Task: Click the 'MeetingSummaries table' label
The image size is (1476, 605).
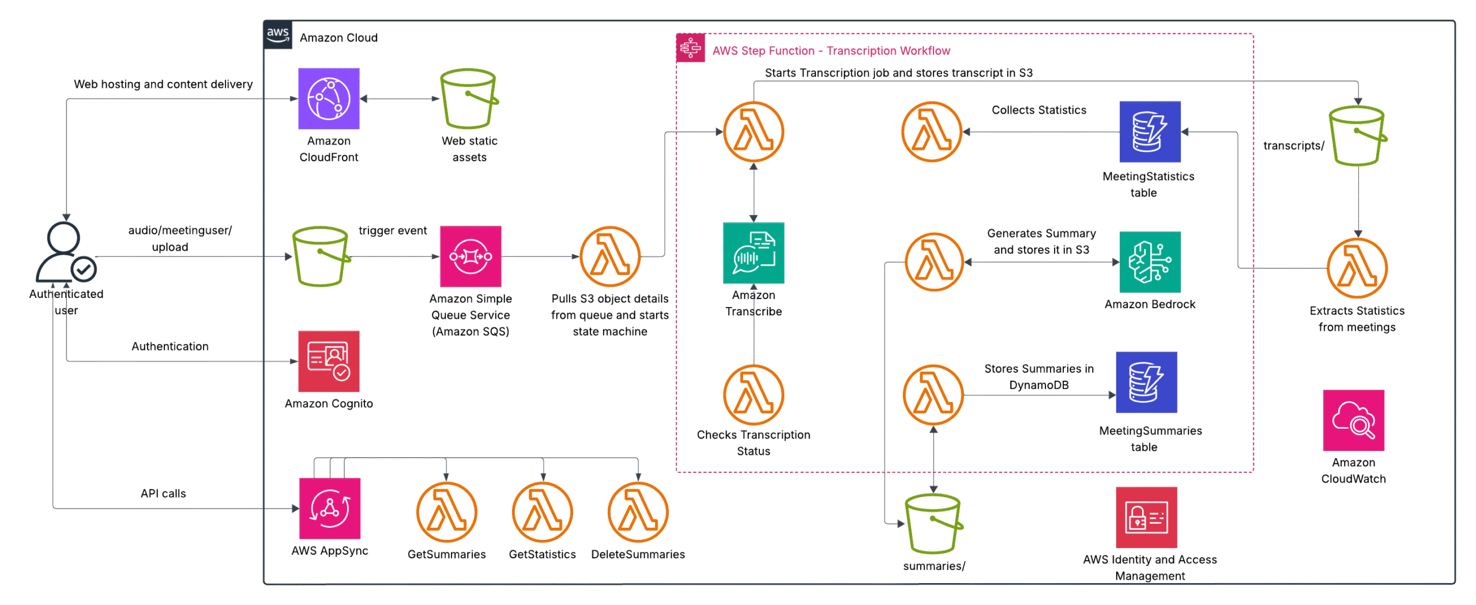Action: point(1150,438)
